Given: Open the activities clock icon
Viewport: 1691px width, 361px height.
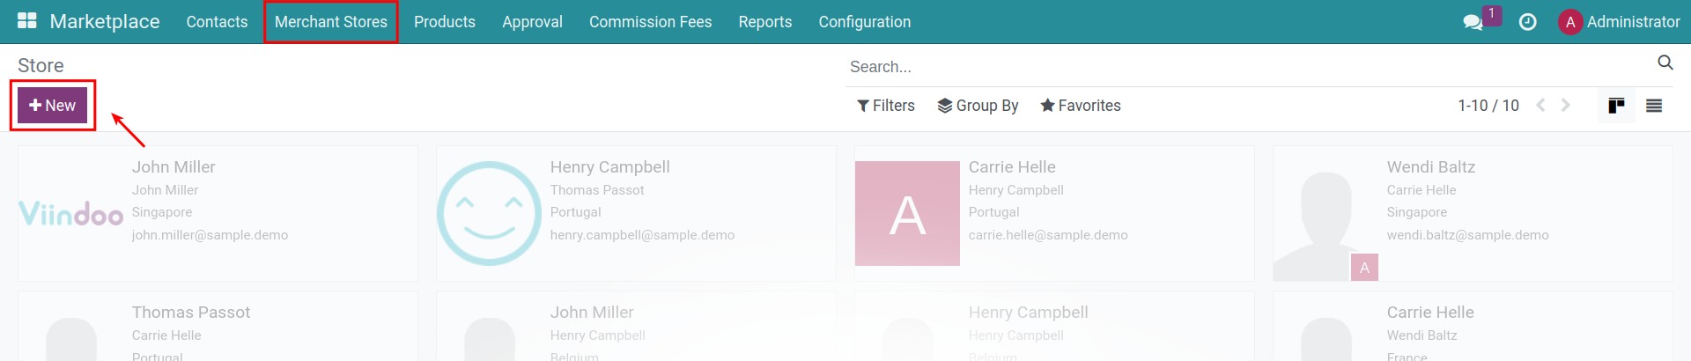Looking at the screenshot, I should [x=1528, y=22].
